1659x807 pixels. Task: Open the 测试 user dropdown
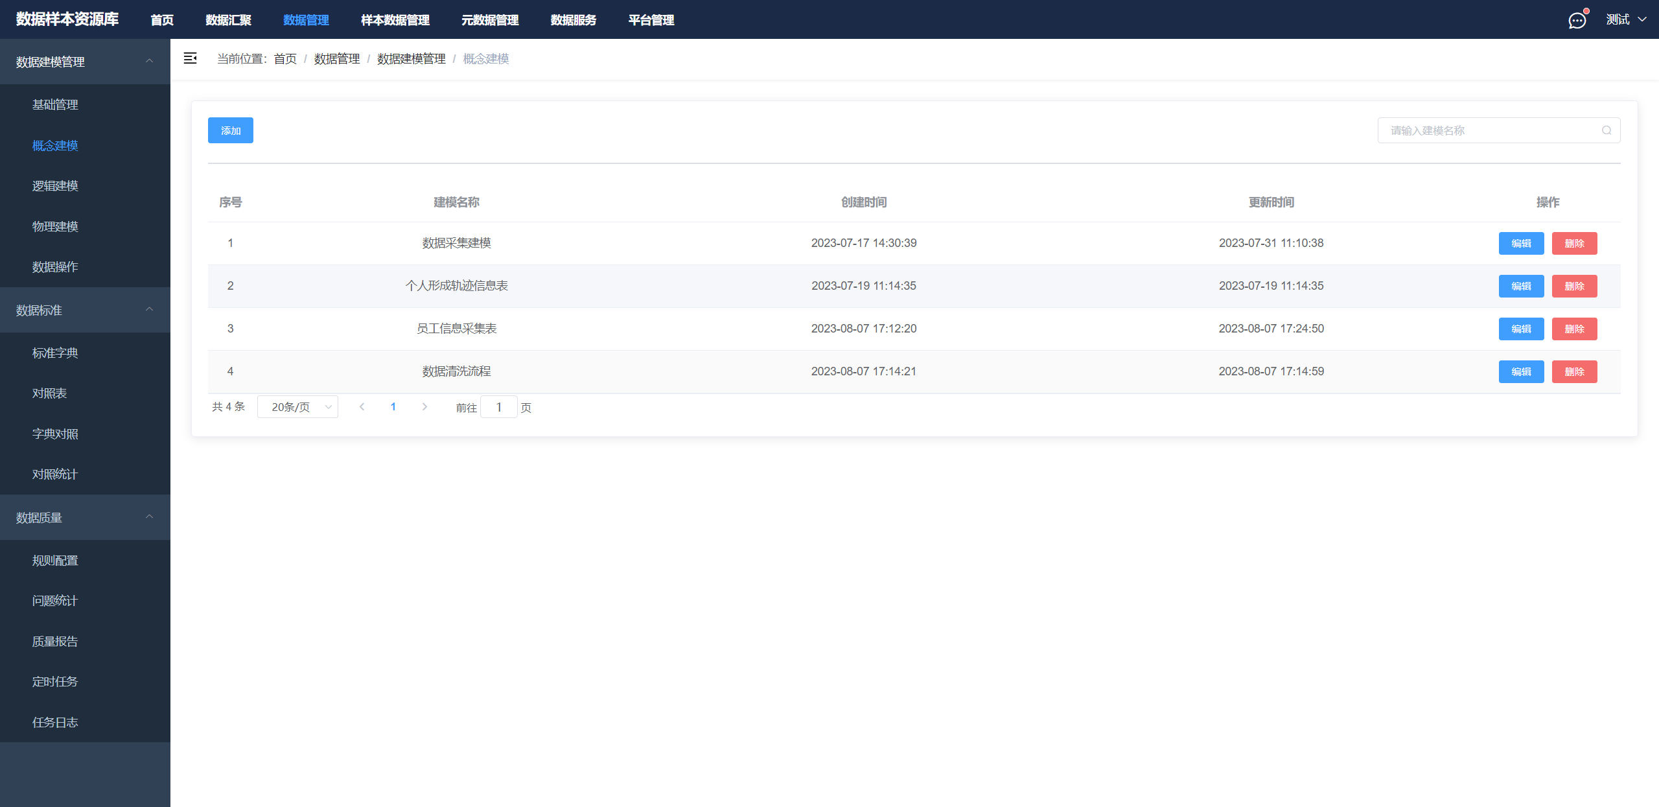coord(1626,19)
